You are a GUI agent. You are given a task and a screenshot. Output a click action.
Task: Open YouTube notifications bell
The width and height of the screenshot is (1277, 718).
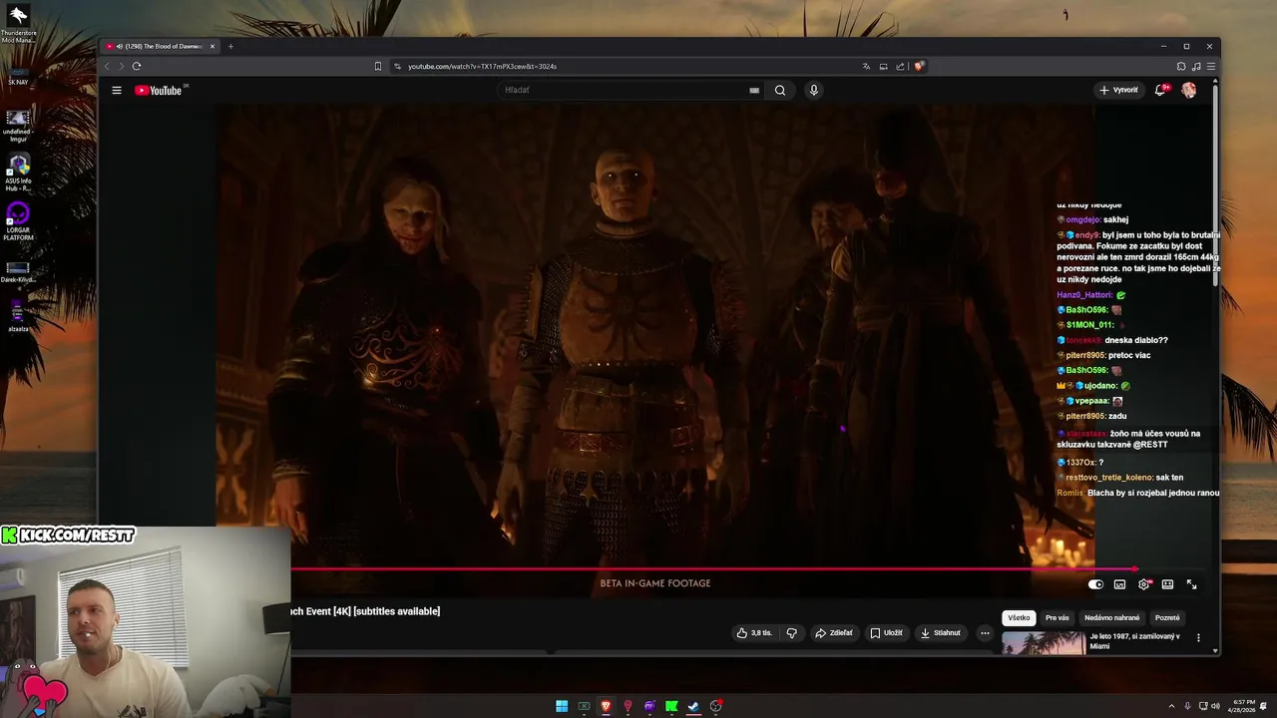[1160, 90]
